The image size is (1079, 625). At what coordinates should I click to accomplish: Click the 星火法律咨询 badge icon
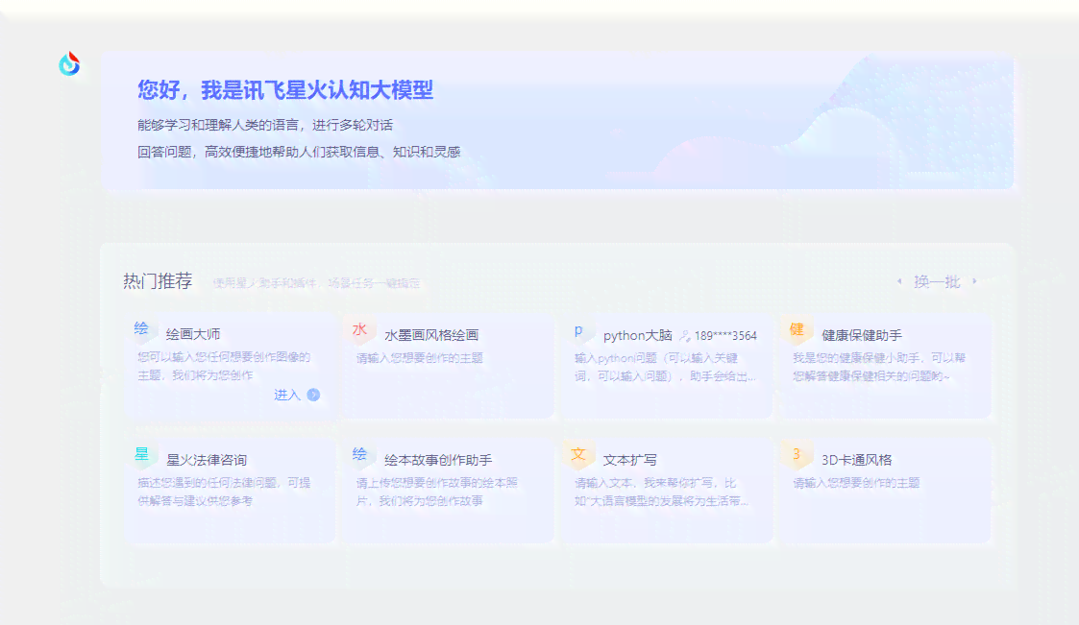(x=142, y=454)
